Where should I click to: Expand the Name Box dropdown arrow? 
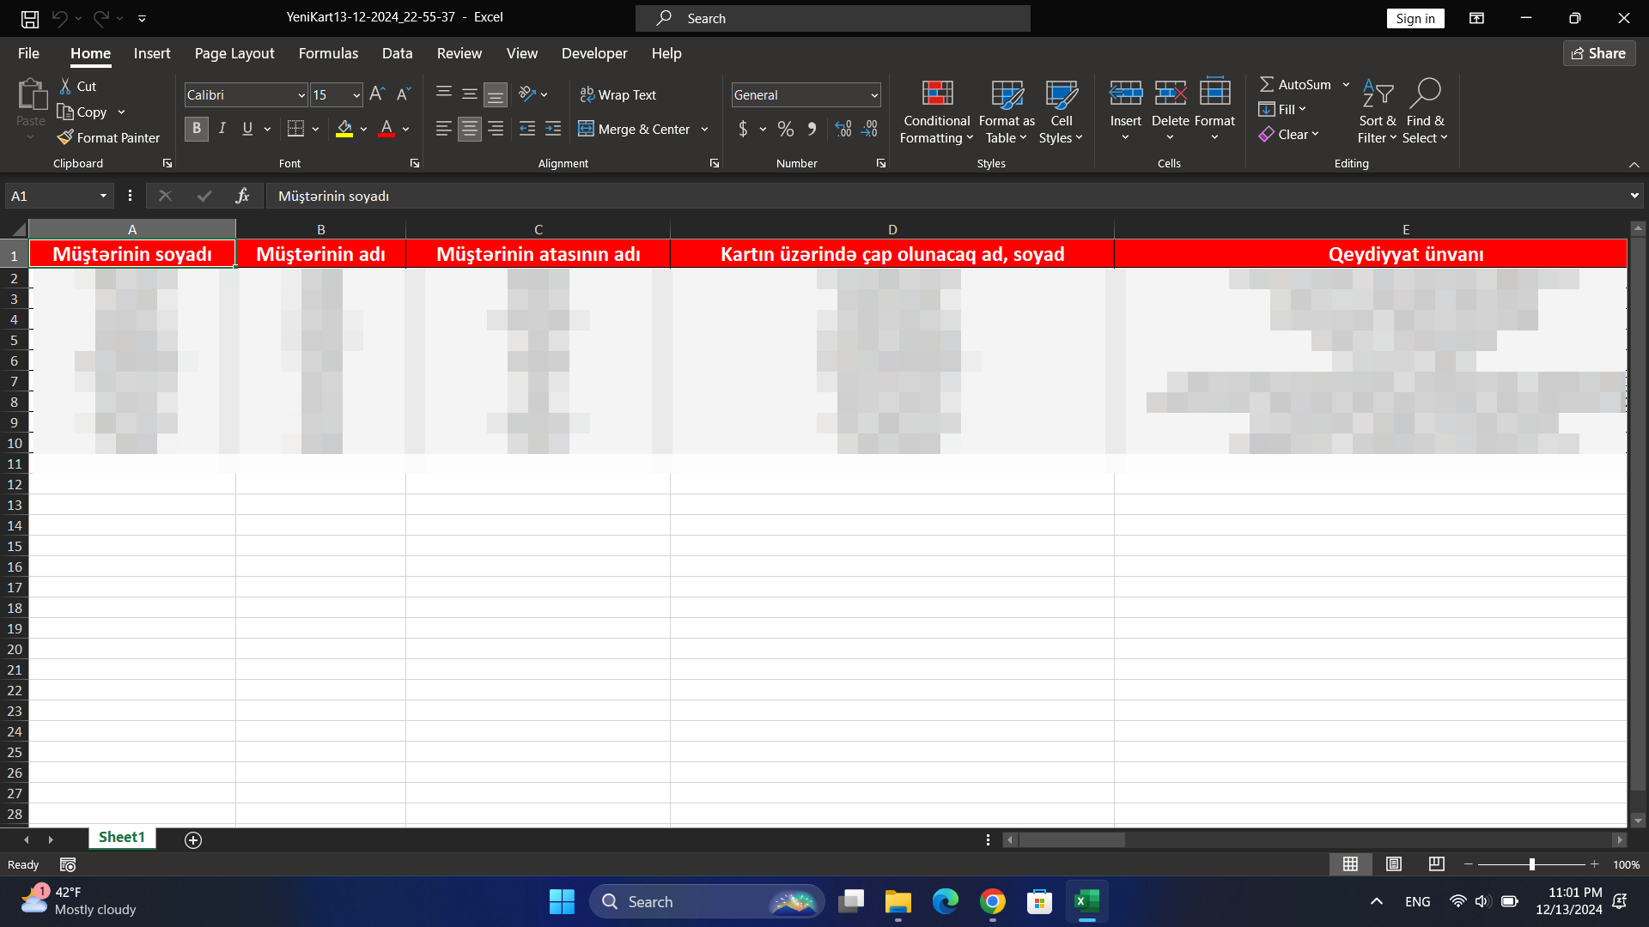[103, 196]
